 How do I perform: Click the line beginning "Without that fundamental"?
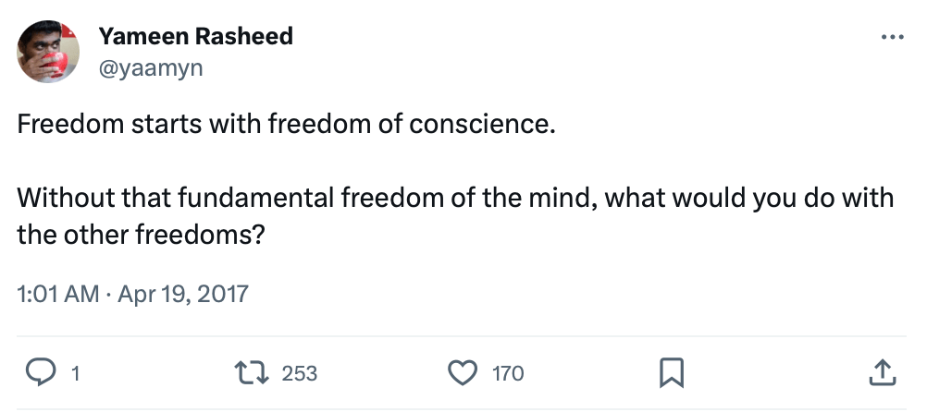click(x=455, y=199)
